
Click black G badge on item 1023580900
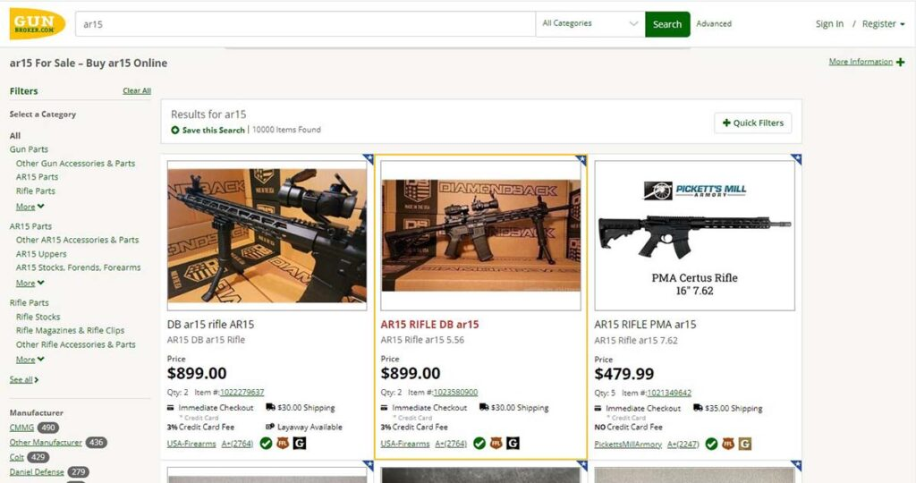[513, 444]
